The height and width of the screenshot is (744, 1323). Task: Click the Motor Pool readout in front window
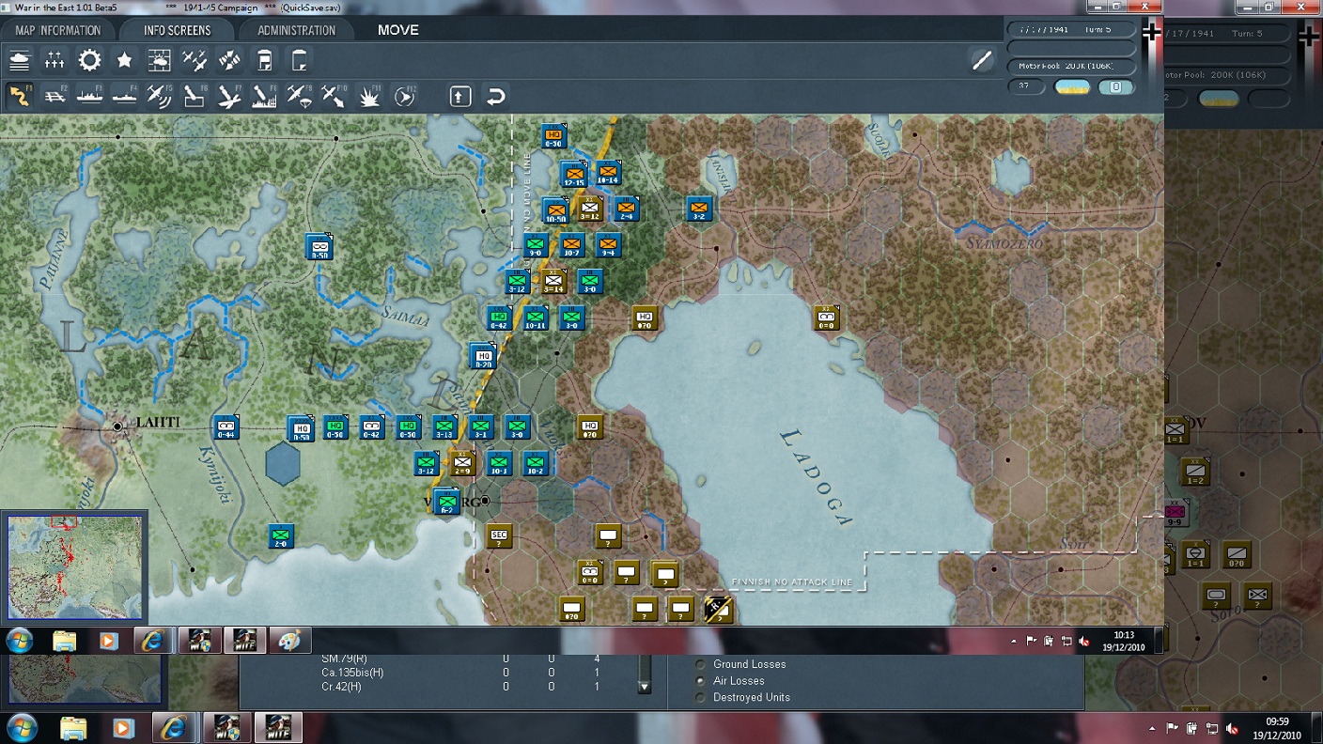(1070, 67)
